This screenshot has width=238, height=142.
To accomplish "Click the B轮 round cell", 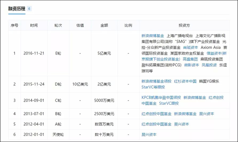I will pyautogui.click(x=58, y=114).
